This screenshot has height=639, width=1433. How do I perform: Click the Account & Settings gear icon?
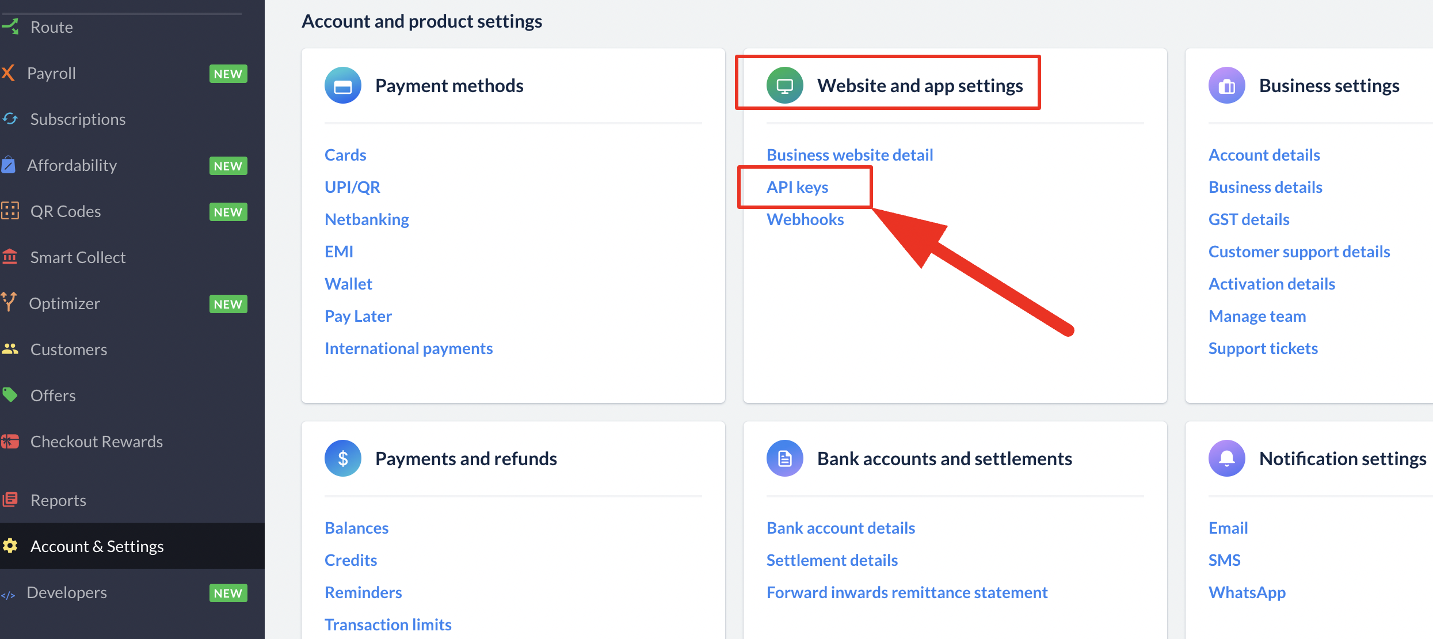pos(10,546)
